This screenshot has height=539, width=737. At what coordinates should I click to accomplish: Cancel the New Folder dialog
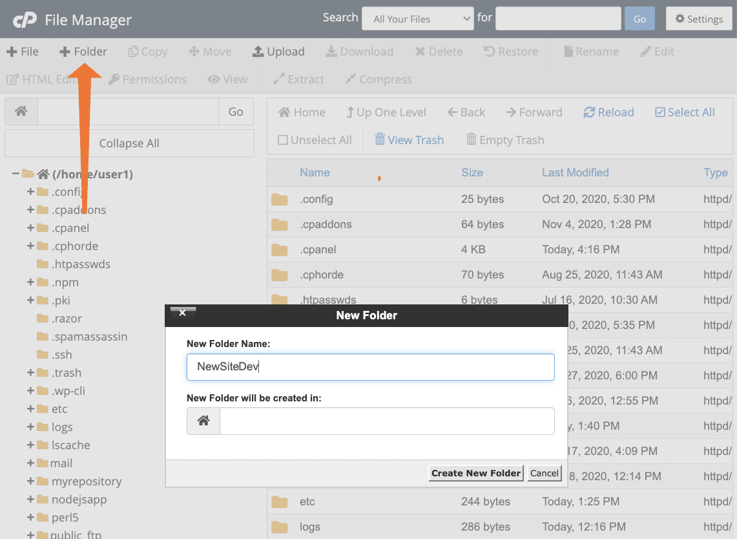pos(544,473)
